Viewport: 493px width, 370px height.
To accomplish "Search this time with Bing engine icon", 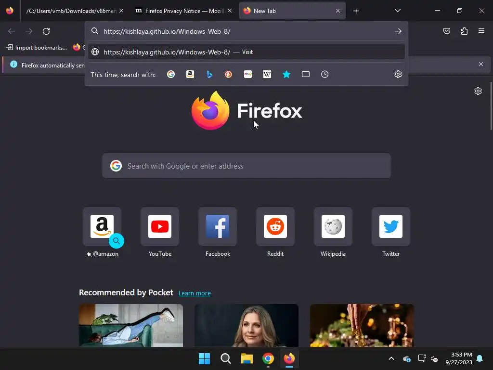I will coord(209,74).
